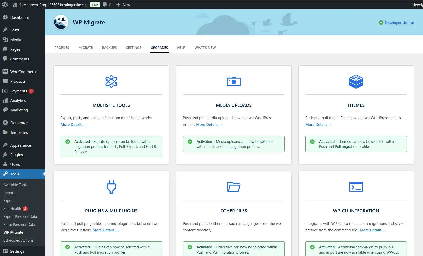Click the Activated check in Plugins card
The image size is (423, 256).
coord(68,247)
